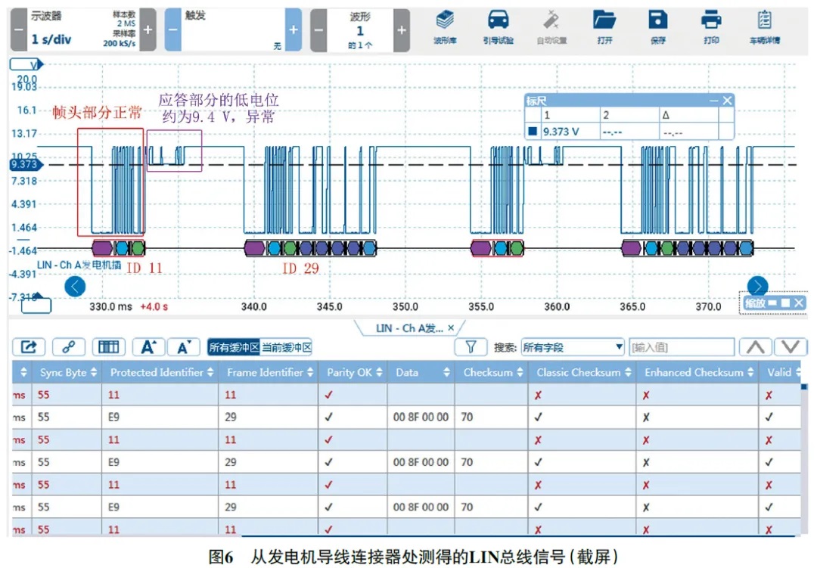Click the LIN - Ch A channel label on waveform
This screenshot has height=568, width=817.
(x=79, y=265)
